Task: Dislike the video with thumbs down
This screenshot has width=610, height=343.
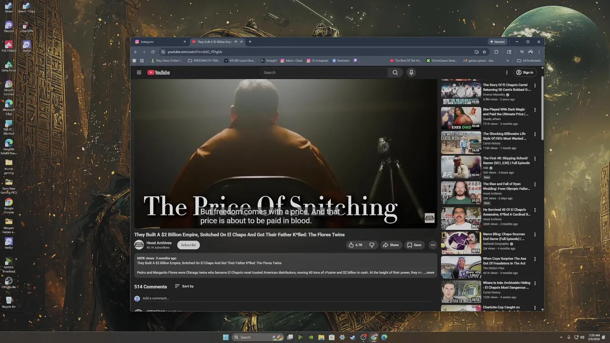Action: [372, 245]
